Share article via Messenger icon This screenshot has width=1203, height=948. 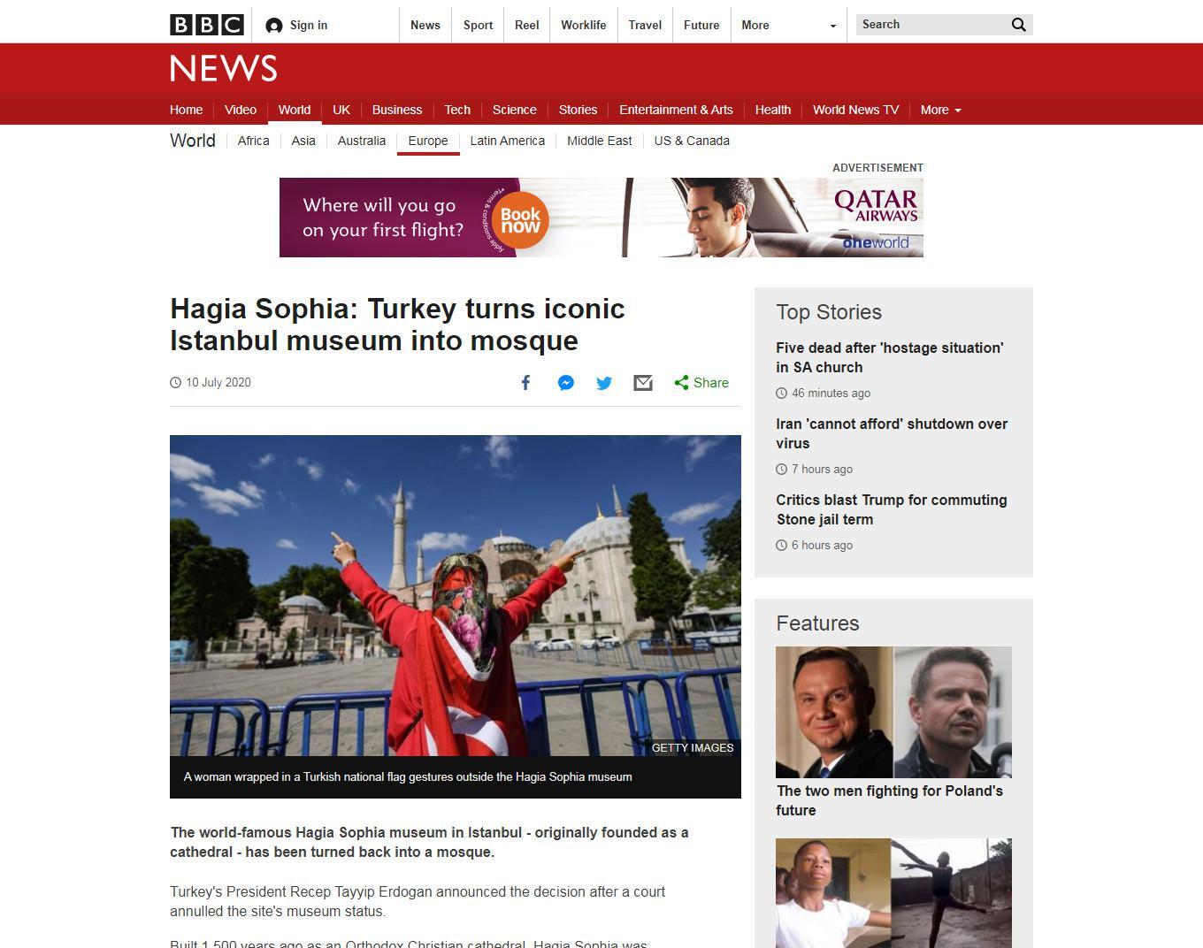(566, 383)
